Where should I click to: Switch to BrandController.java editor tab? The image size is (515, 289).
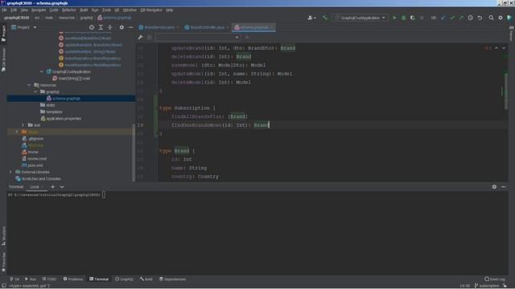pos(207,27)
